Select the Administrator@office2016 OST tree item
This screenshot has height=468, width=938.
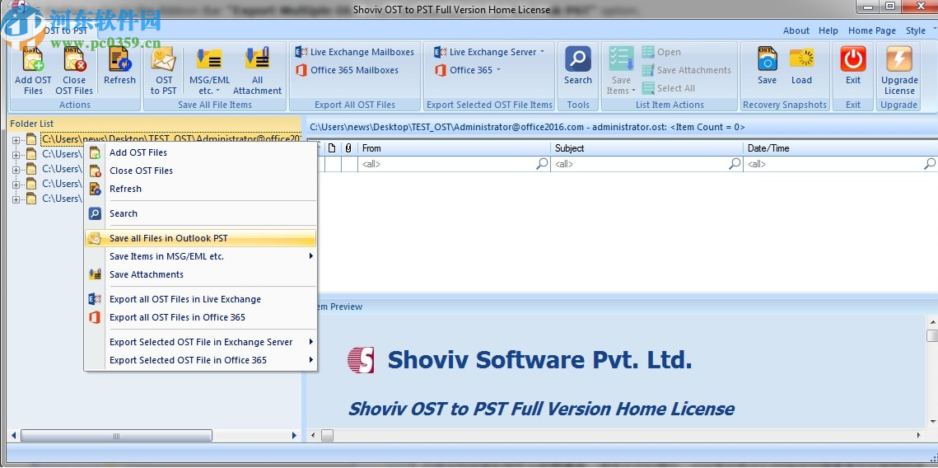tap(170, 139)
